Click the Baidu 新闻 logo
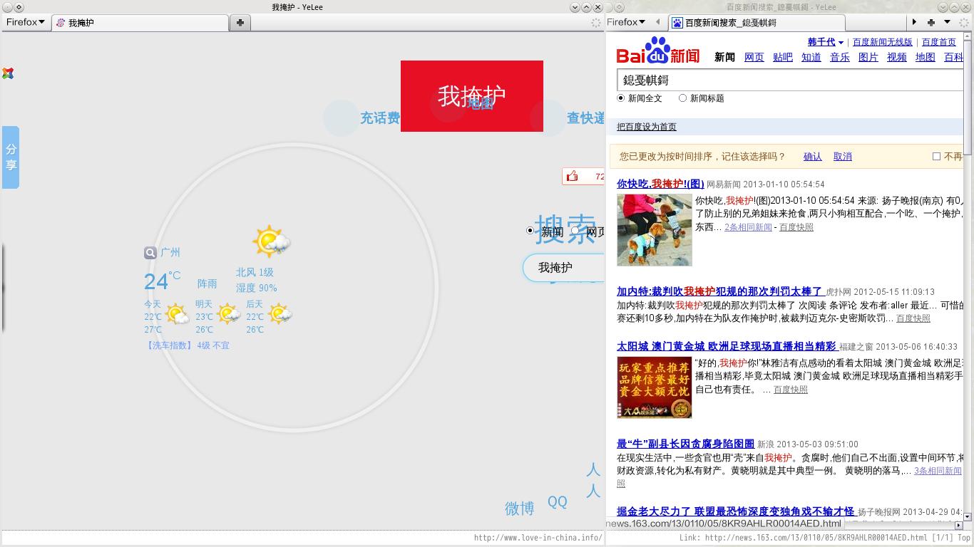 click(x=658, y=51)
